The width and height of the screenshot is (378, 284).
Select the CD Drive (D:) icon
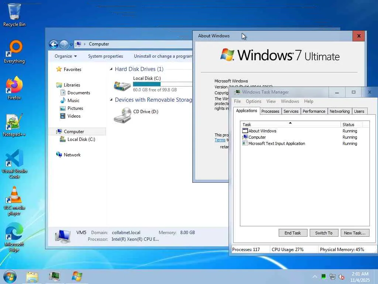pos(123,115)
